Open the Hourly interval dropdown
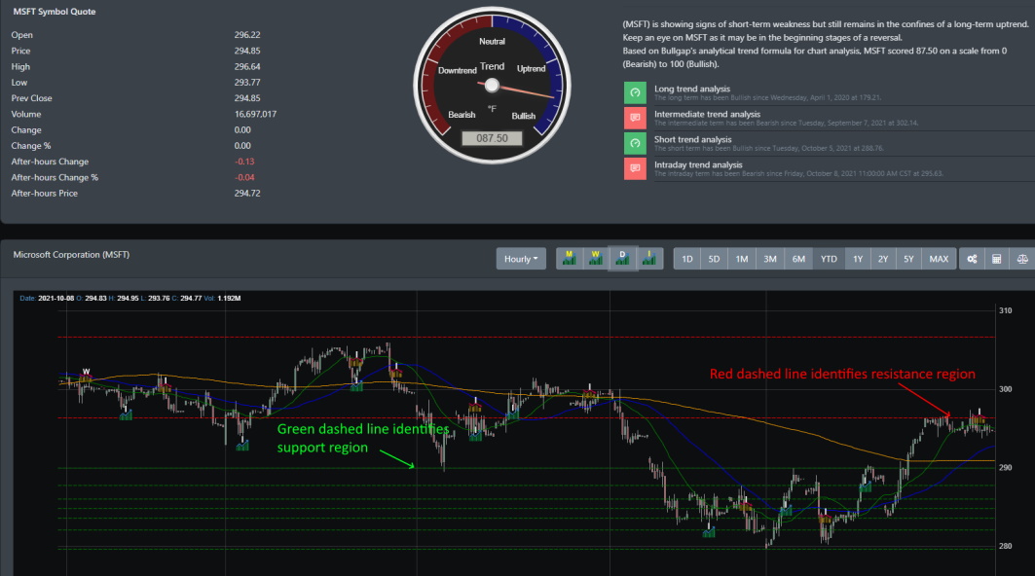Viewport: 1035px width, 576px height. point(521,259)
